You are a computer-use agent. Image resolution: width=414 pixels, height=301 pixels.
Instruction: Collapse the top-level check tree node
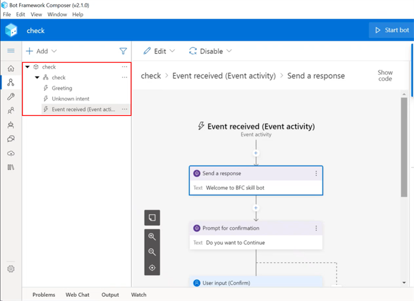click(x=27, y=67)
